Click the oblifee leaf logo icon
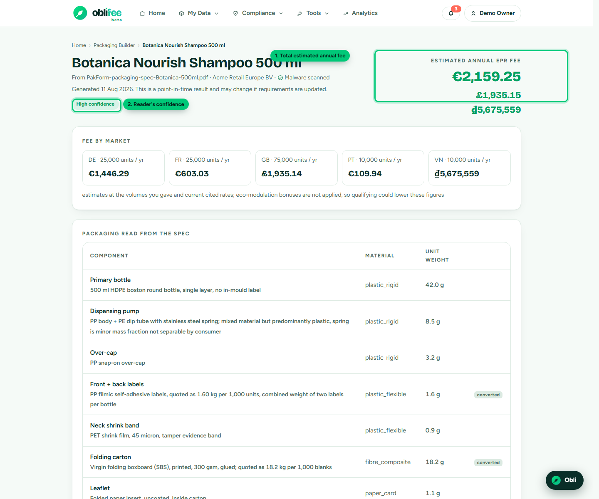The width and height of the screenshot is (599, 499). click(80, 13)
